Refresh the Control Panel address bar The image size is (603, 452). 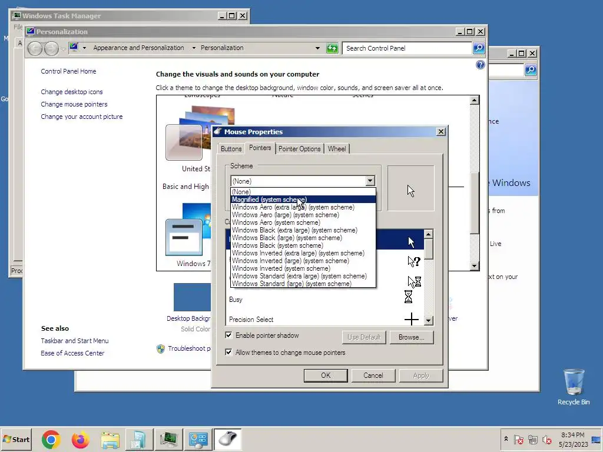332,48
